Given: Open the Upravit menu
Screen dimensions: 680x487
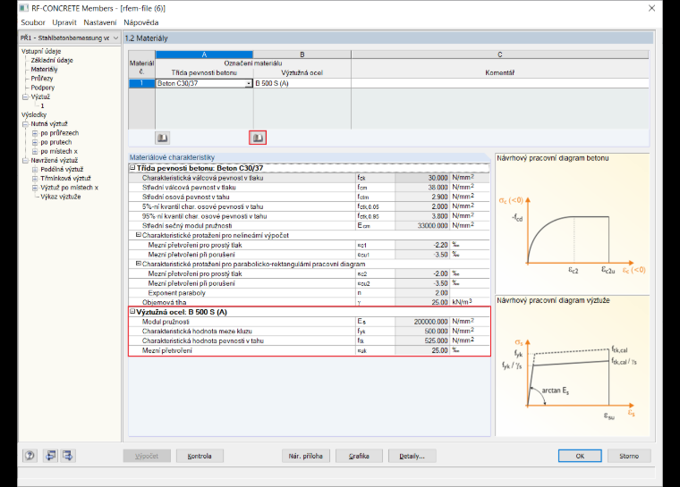Looking at the screenshot, I should coord(64,22).
